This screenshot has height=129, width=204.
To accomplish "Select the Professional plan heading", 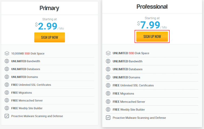I will point(152,7).
